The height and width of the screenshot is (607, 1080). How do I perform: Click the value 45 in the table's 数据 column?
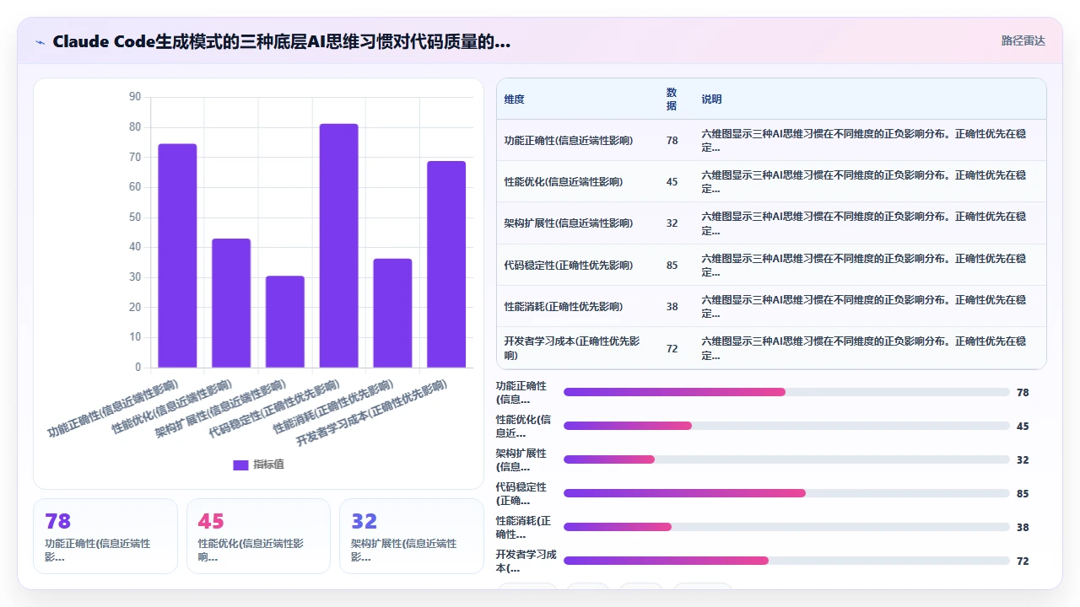672,182
